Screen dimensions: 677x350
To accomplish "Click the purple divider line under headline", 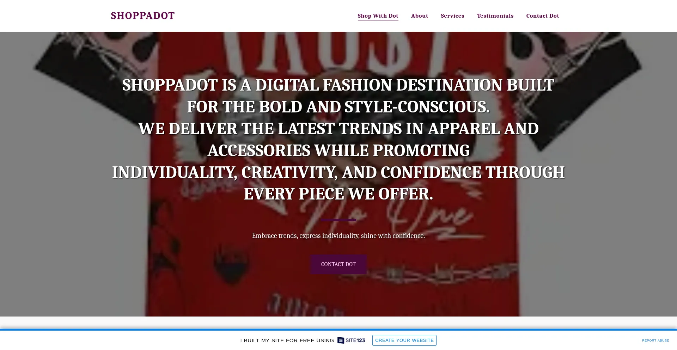I will (338, 220).
